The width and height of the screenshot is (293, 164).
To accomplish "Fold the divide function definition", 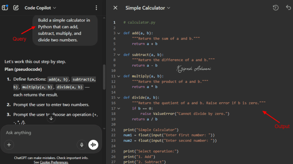I will [119, 97].
